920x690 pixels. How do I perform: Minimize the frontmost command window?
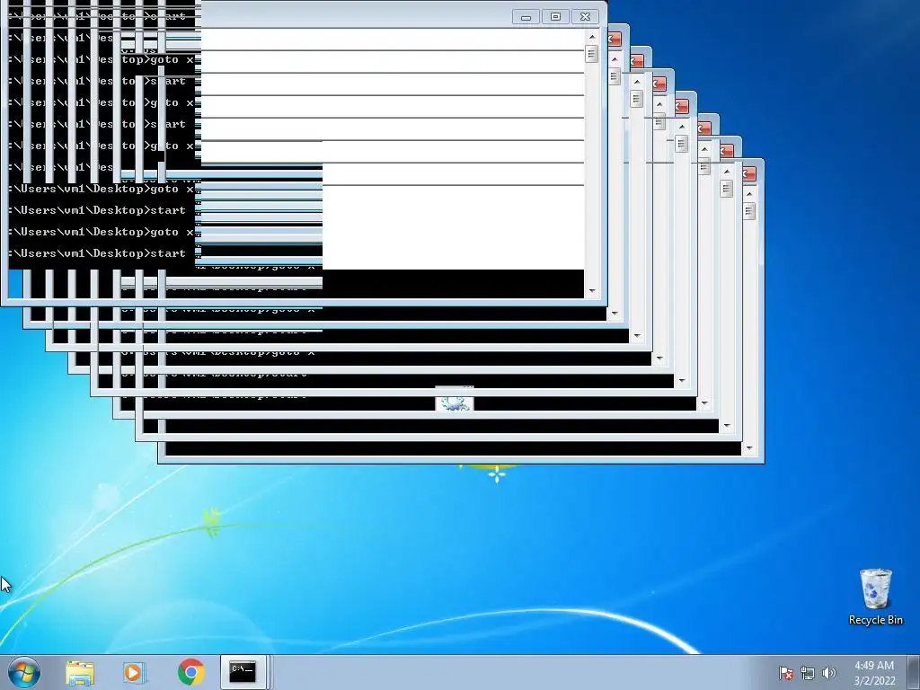click(x=526, y=17)
